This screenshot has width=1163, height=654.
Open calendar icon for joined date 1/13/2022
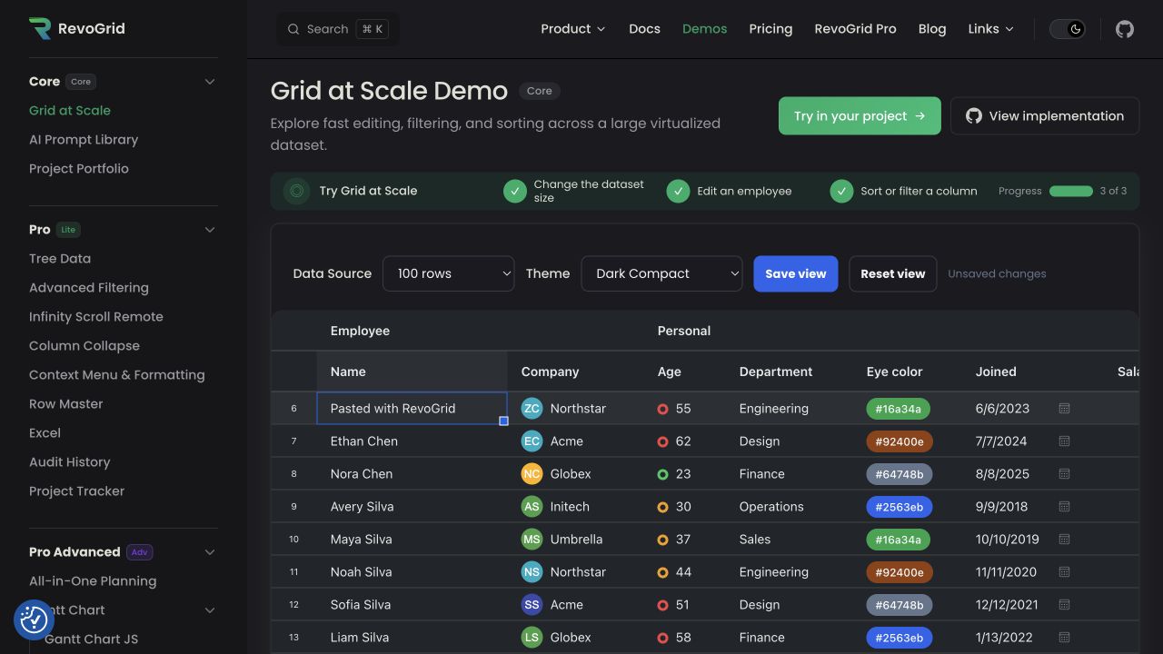pyautogui.click(x=1064, y=638)
